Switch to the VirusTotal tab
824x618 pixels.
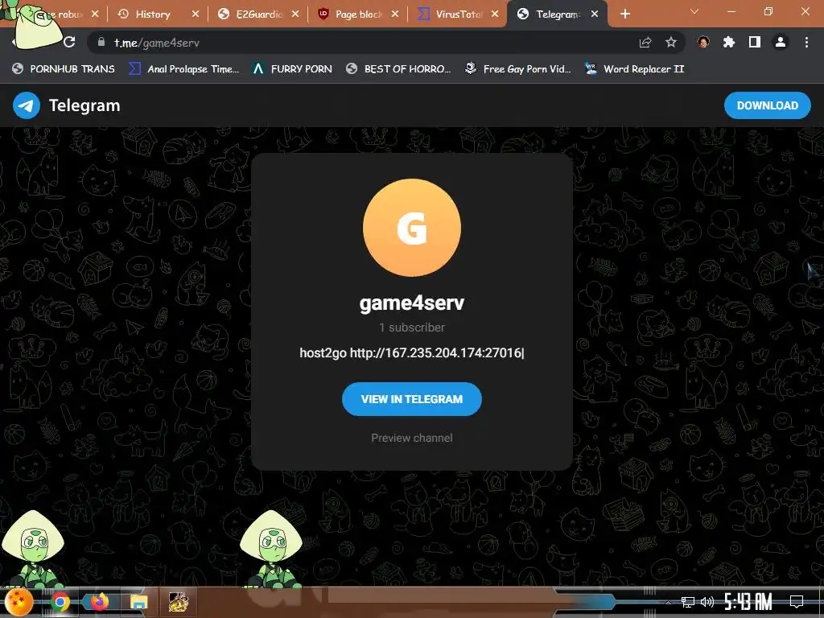pos(459,14)
